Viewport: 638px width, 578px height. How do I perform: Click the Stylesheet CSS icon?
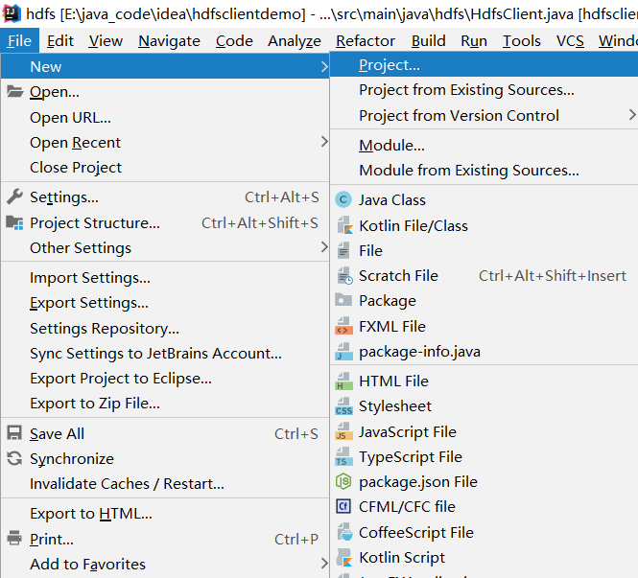pyautogui.click(x=343, y=406)
